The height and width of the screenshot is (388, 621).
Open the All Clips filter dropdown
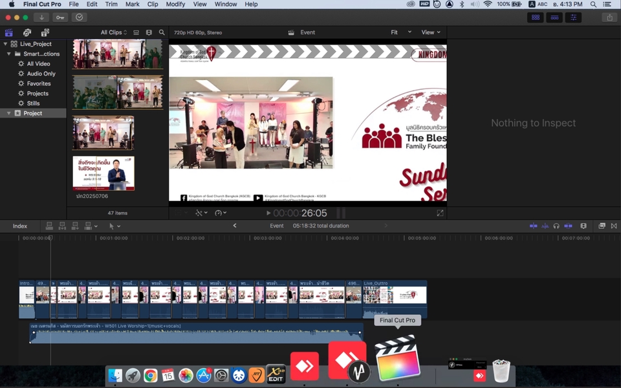coord(114,32)
